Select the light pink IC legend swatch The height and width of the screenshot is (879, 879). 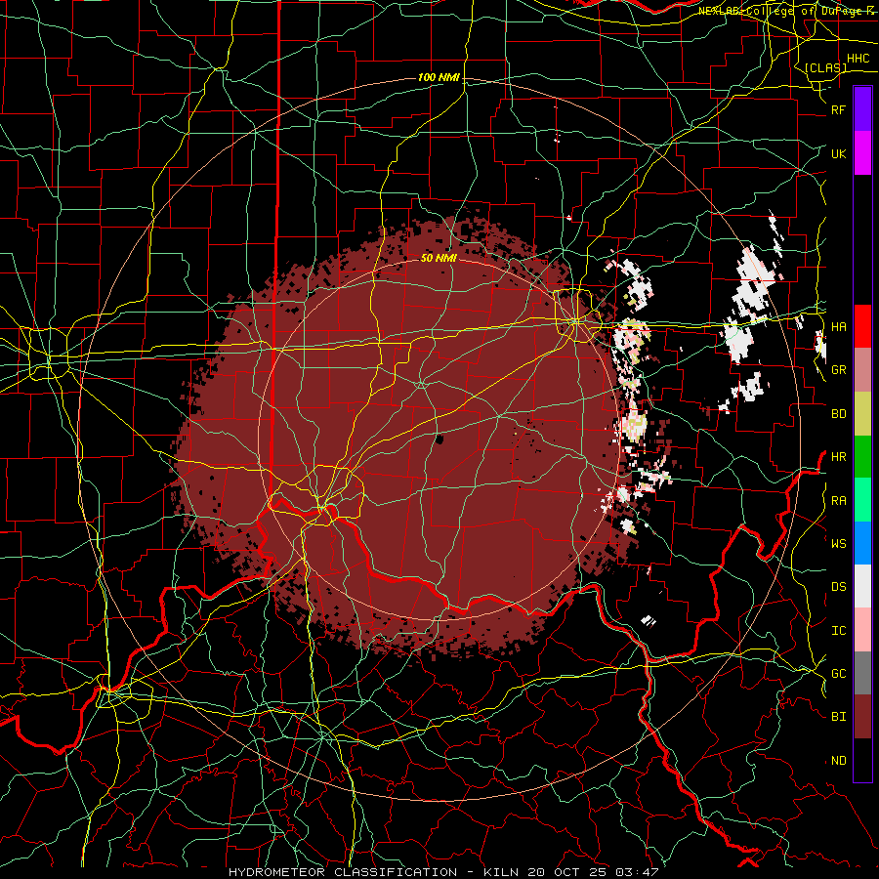862,630
